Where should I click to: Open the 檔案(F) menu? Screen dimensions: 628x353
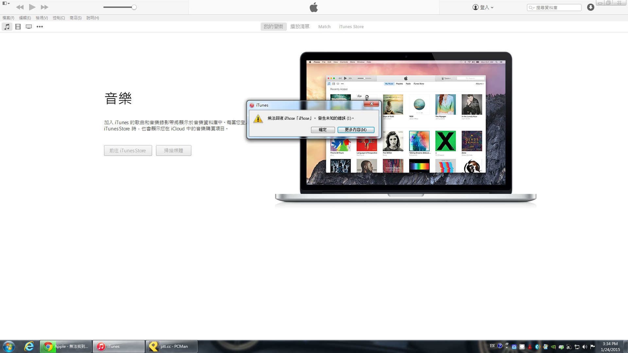point(9,18)
